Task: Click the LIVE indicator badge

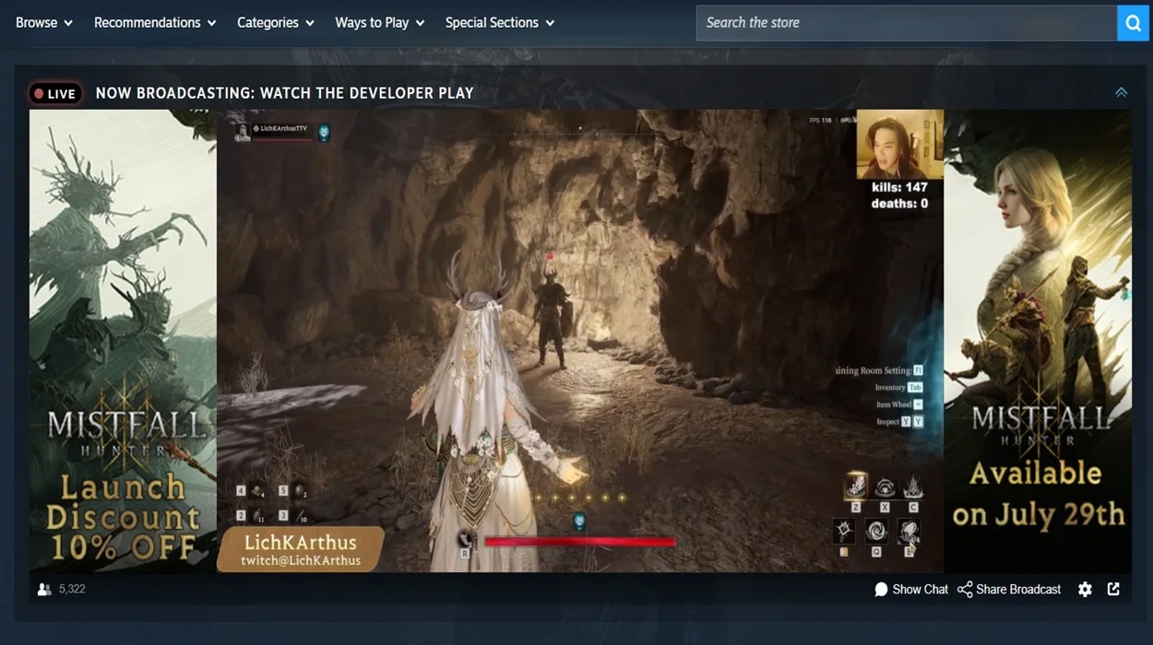Action: tap(54, 93)
